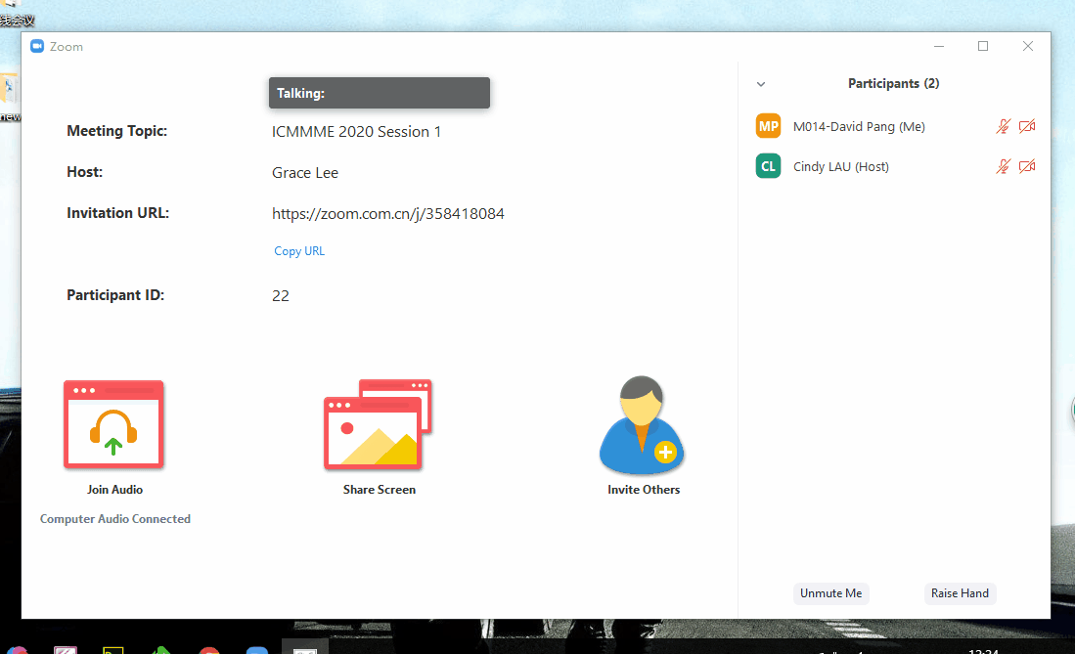Image resolution: width=1075 pixels, height=654 pixels.
Task: Click the Host: label
Action: 84,172
